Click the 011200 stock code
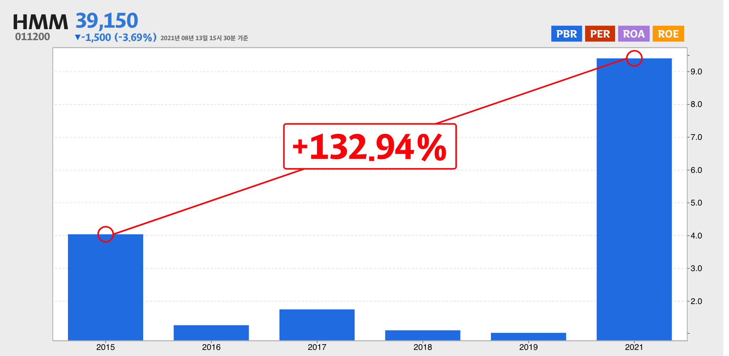Screen dimensions: 729x356 [33, 37]
